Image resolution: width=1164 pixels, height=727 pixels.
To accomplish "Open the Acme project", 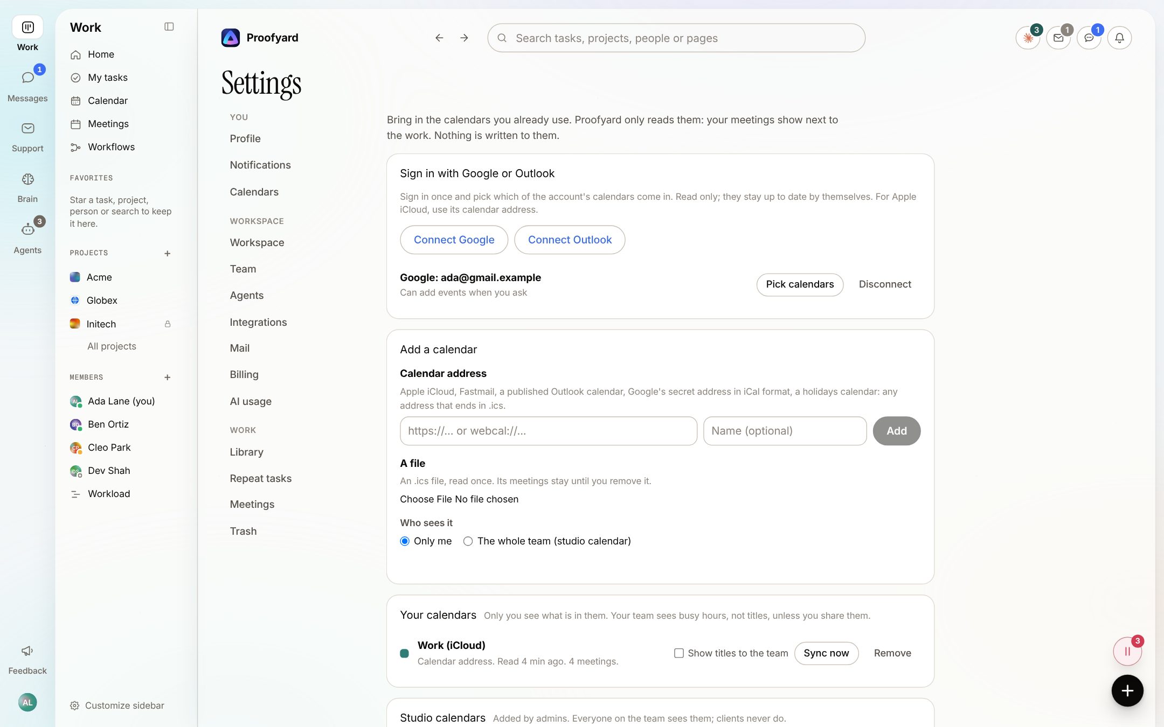I will click(x=99, y=277).
